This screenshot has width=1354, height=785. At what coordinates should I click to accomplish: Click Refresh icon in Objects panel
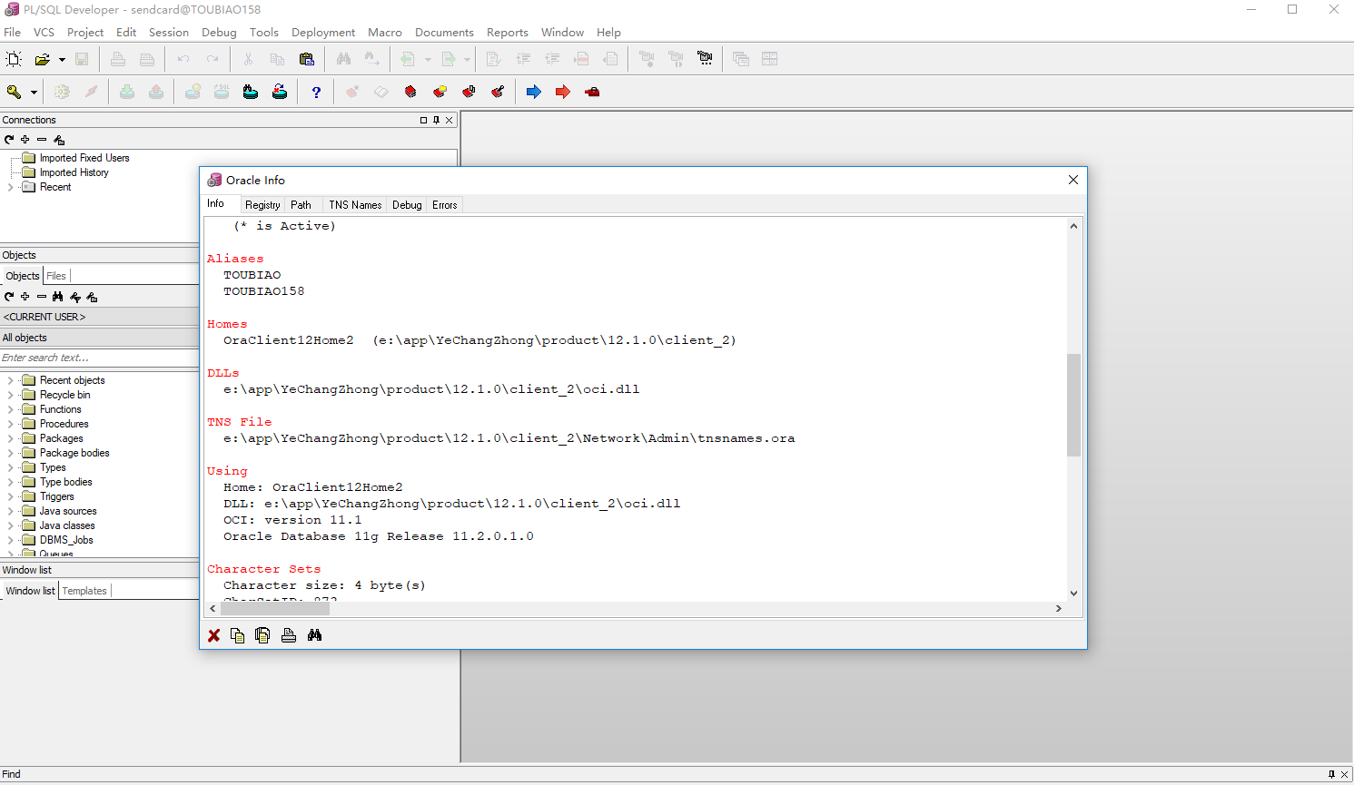9,297
